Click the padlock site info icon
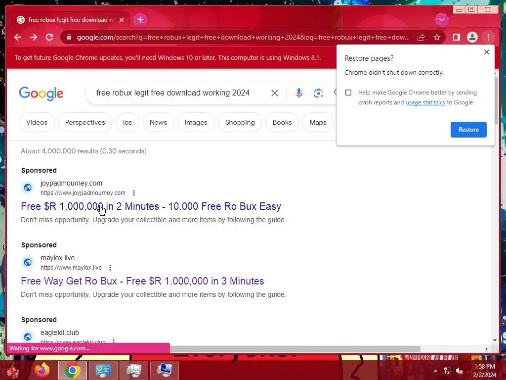Viewport: 506px width, 380px height. [x=69, y=37]
